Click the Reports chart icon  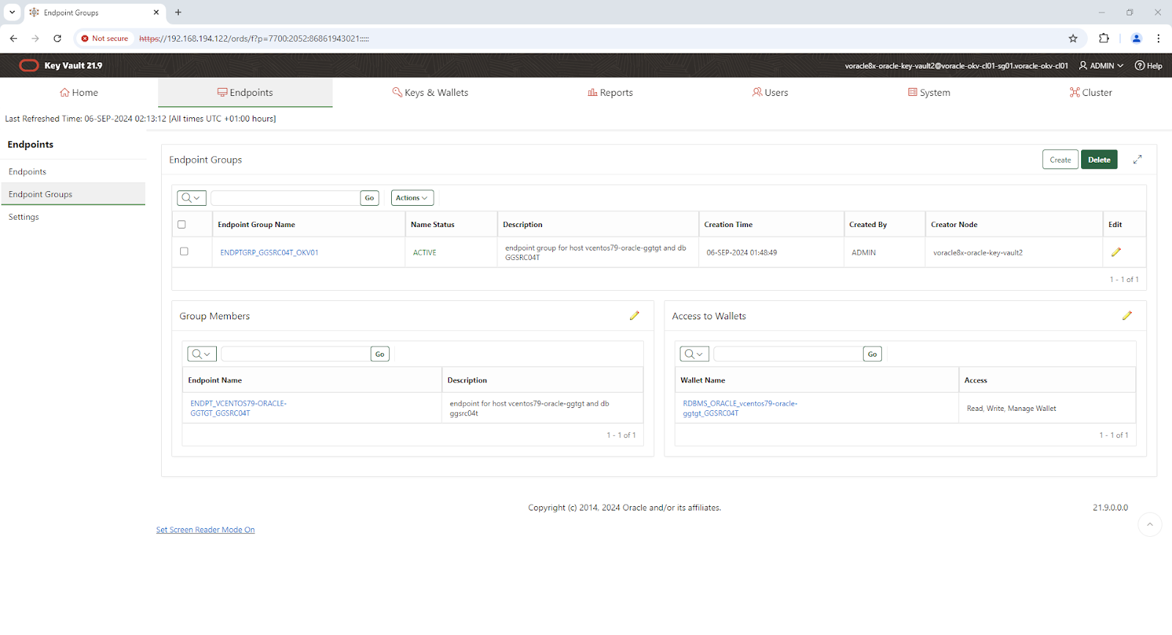tap(593, 92)
